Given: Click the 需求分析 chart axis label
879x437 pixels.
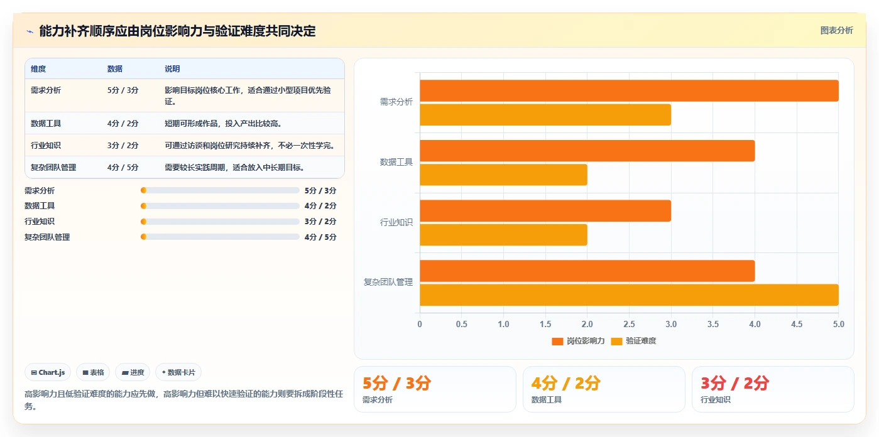Looking at the screenshot, I should click(396, 102).
